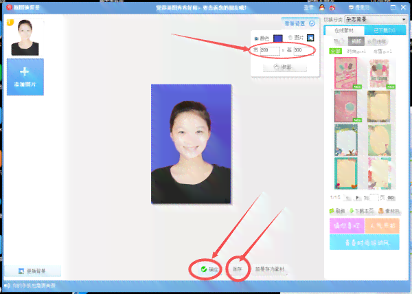This screenshot has height=294, width=412.
Task: Confirm with the green check 确定 button
Action: pos(209,269)
